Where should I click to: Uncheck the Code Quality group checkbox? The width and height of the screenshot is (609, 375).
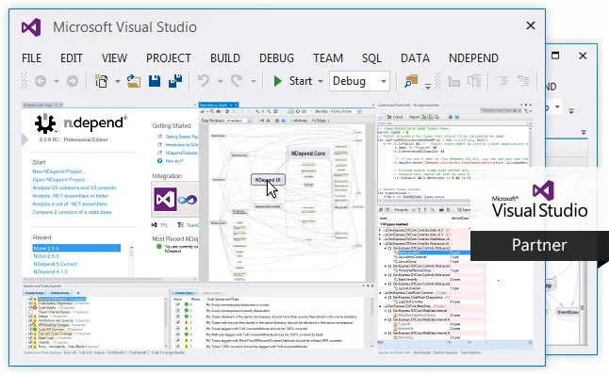pos(30,307)
